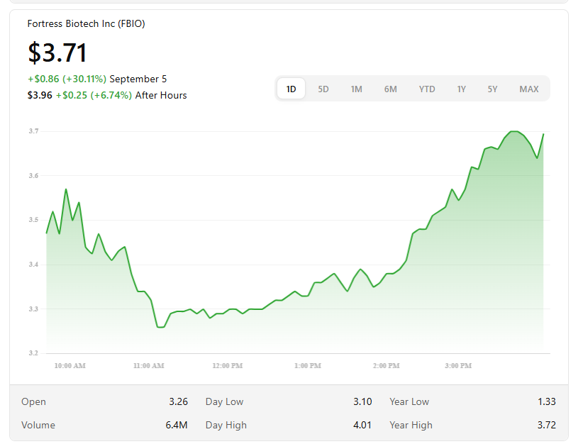Click the Open value 3.26
This screenshot has height=444, width=583.
178,401
